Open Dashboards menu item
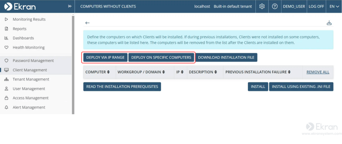Image resolution: width=342 pixels, height=144 pixels. tap(23, 38)
